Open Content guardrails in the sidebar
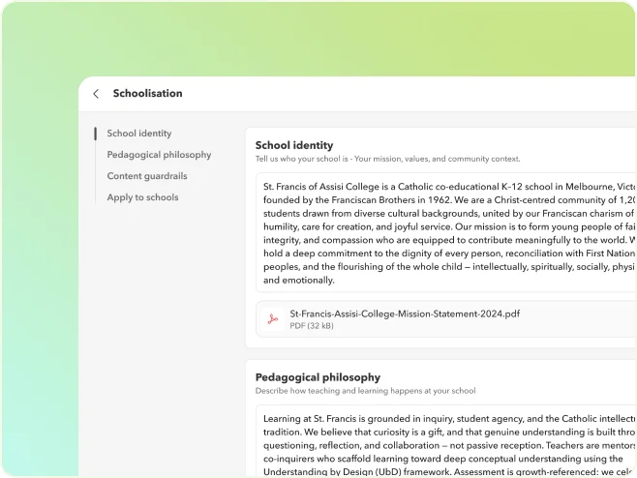637x478 pixels. [147, 176]
